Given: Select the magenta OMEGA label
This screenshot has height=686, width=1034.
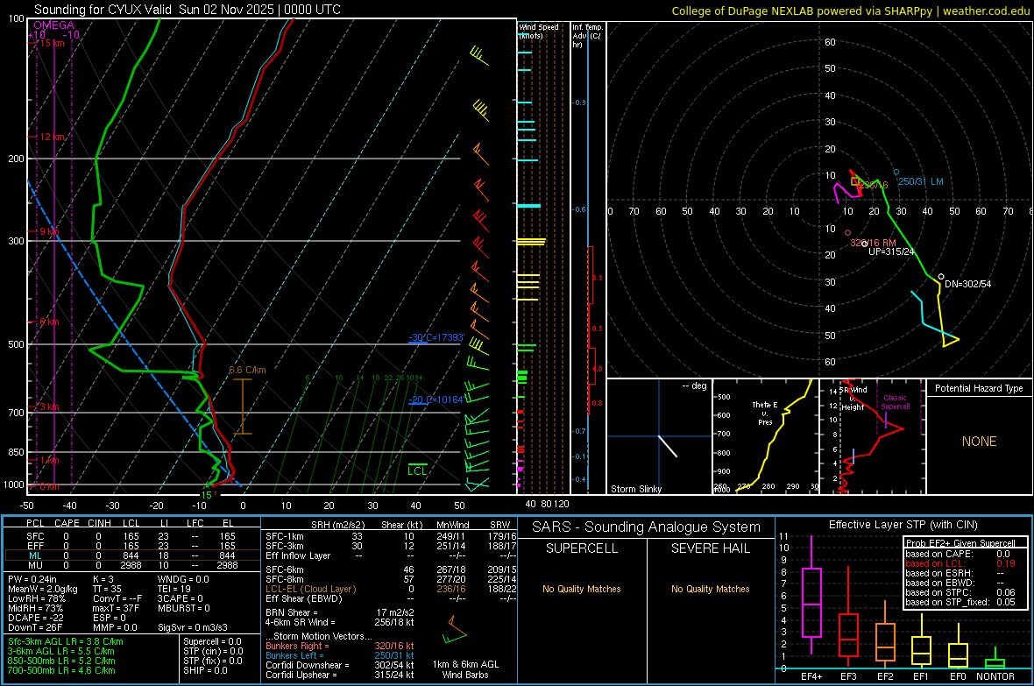Looking at the screenshot, I should coord(53,25).
